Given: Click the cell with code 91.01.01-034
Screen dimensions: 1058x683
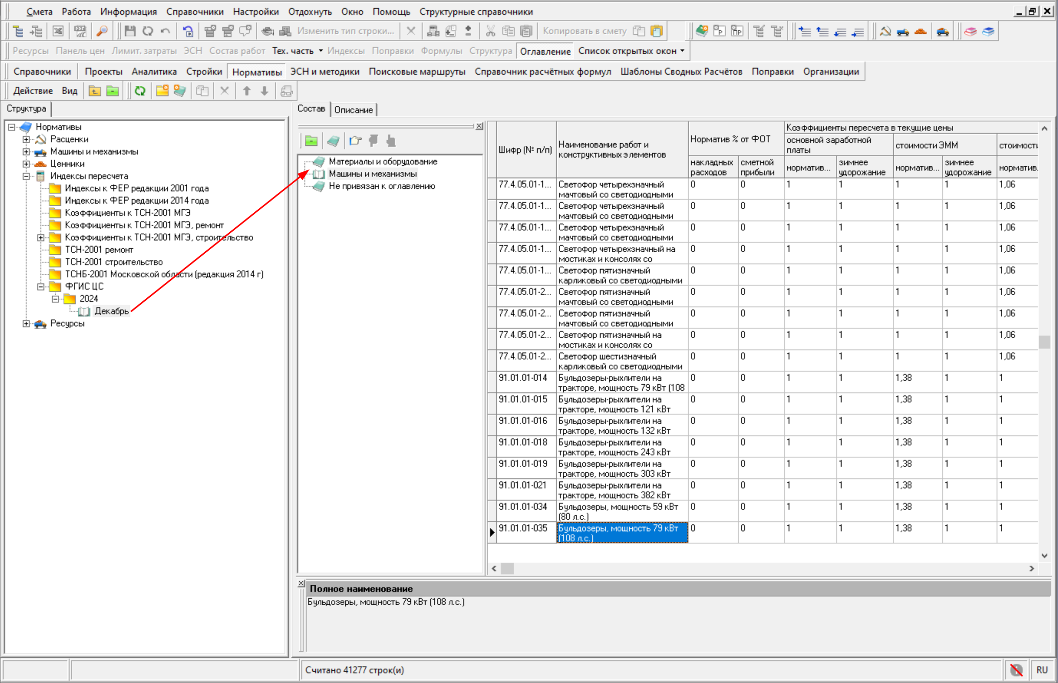Looking at the screenshot, I should (x=526, y=512).
